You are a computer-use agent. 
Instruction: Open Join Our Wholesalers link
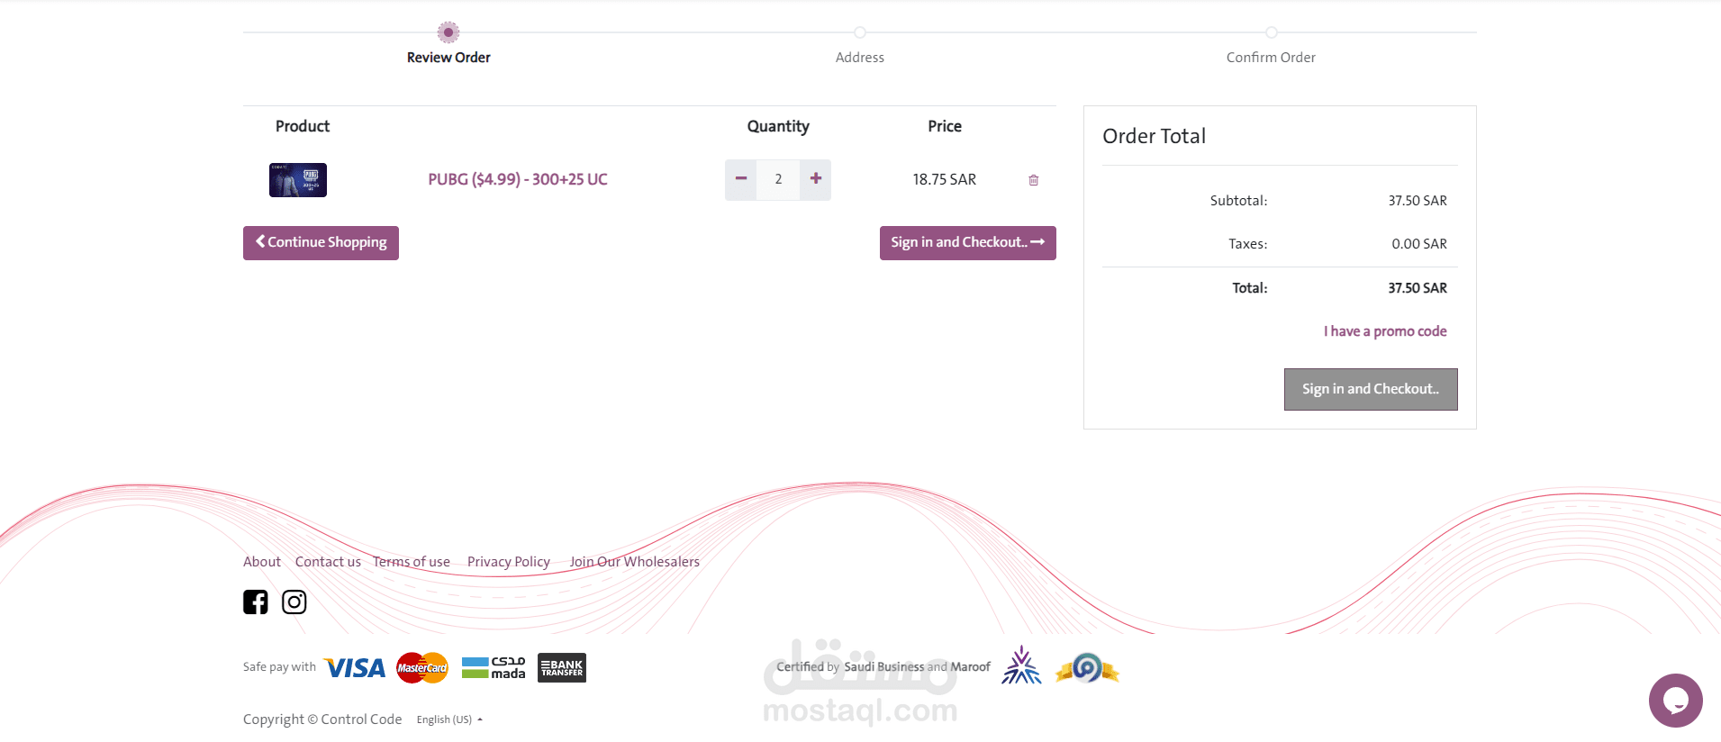tap(635, 562)
